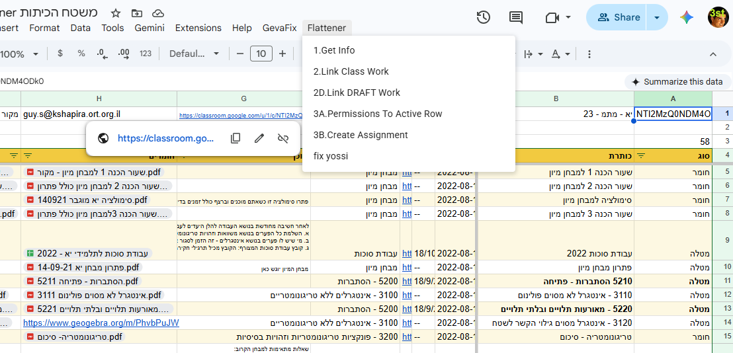
Task: Click the move to folder icon
Action: pyautogui.click(x=136, y=13)
